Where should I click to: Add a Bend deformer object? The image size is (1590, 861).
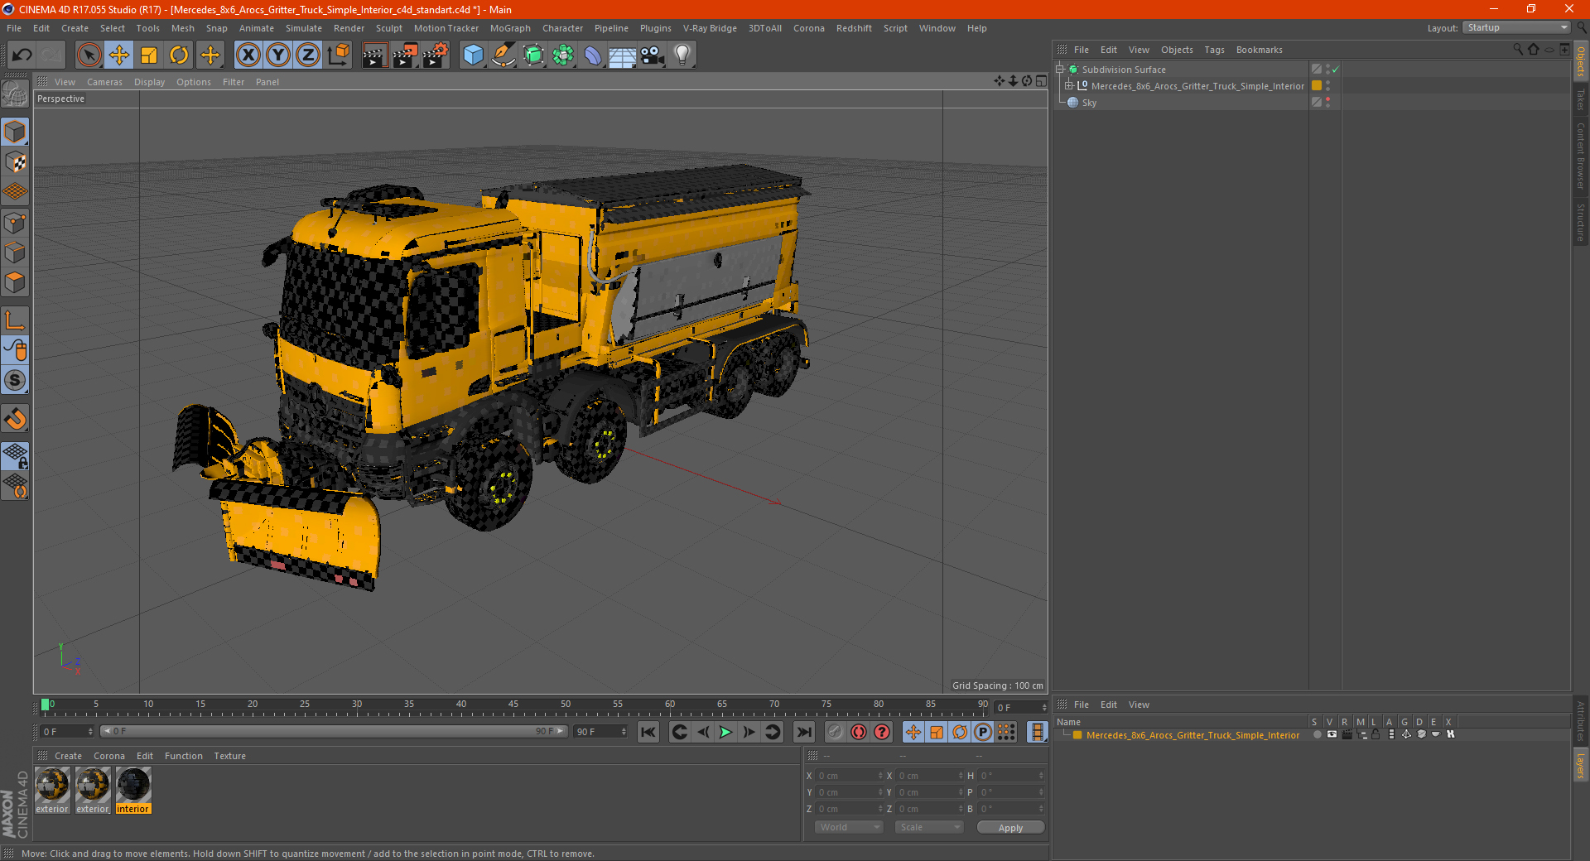pyautogui.click(x=593, y=55)
